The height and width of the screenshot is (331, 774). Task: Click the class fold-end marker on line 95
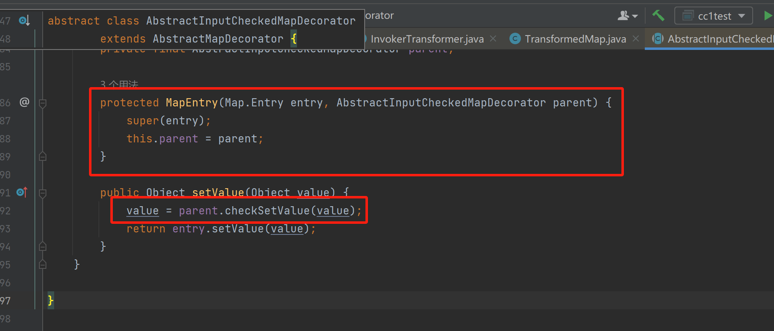coord(43,265)
